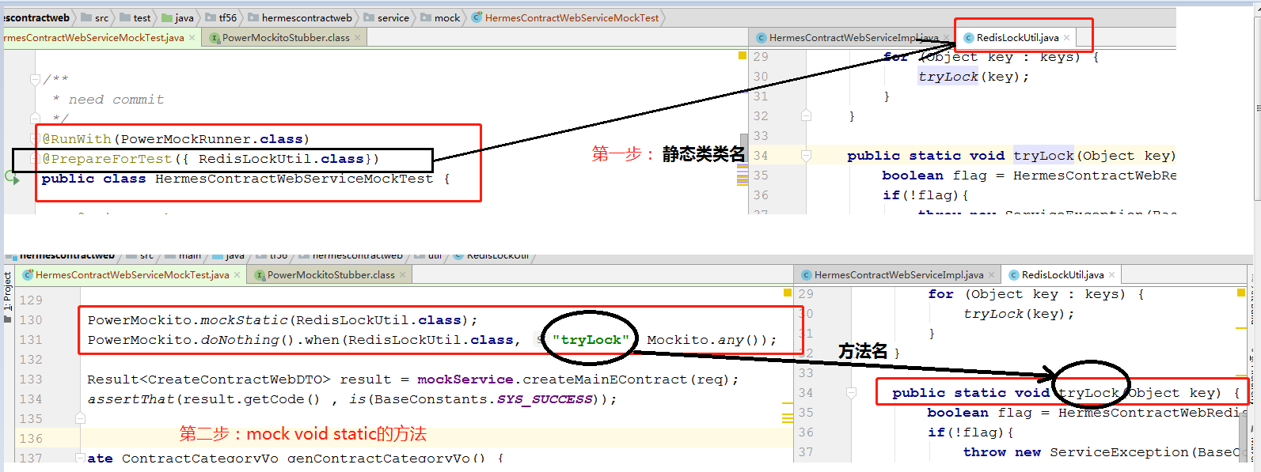Toggle fold marker at closing */ comment line
This screenshot has width=1261, height=472.
tap(34, 119)
